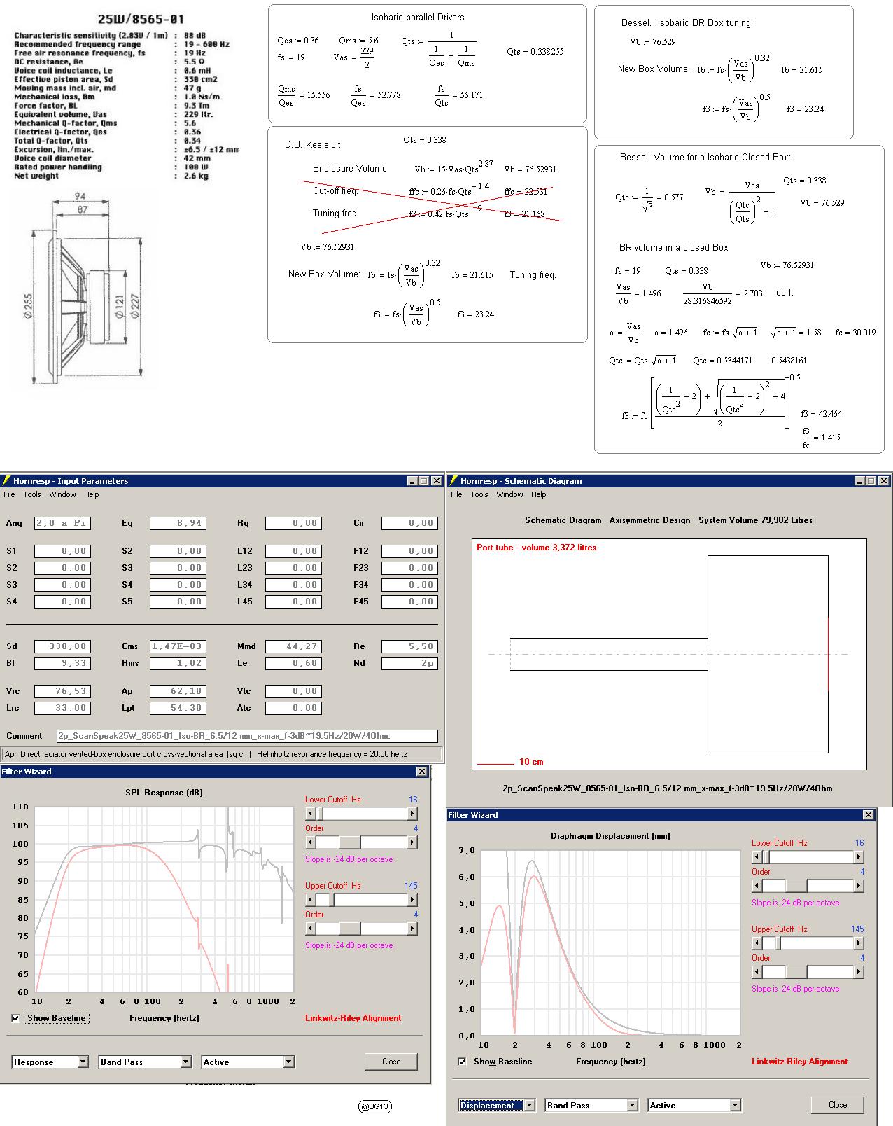Click the Cms field 1,47E-03
Viewport: 893px width, 1126px height.
point(178,646)
